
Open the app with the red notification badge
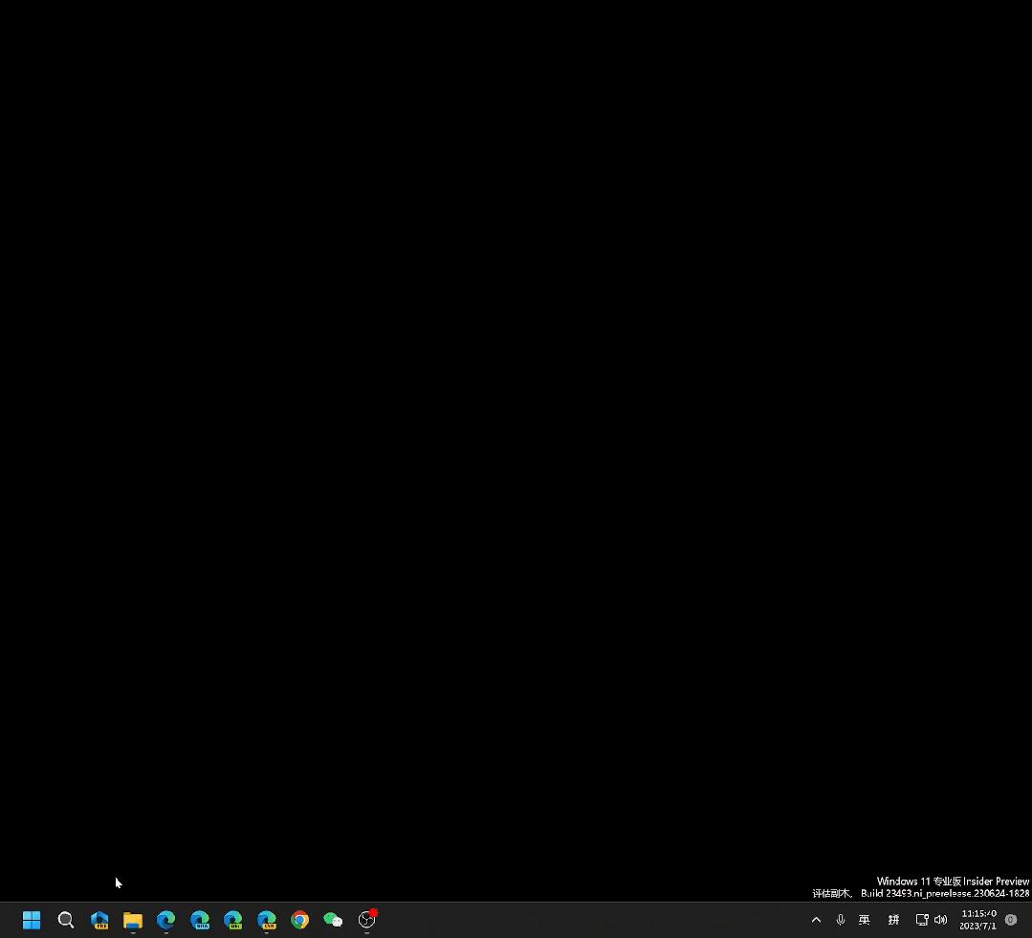tap(366, 920)
